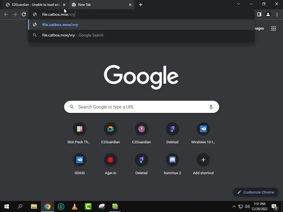Select the file.catbox.moe/vry URL suggestion
283x212 pixels.
[x=141, y=25]
